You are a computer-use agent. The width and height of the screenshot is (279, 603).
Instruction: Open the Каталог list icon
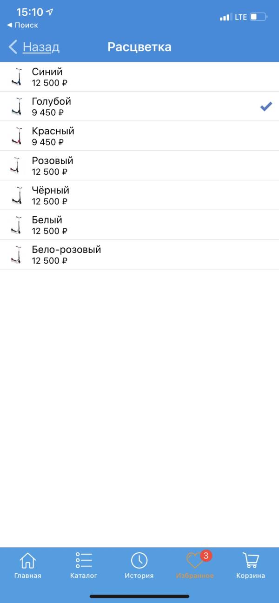point(84,560)
